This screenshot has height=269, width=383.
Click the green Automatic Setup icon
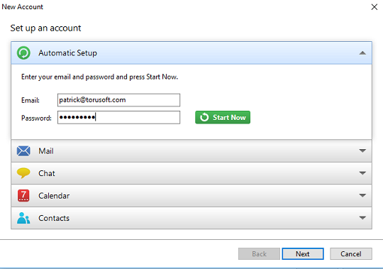[x=23, y=53]
